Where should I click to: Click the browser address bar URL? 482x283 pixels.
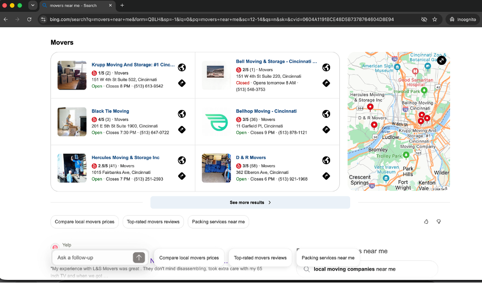point(221,20)
